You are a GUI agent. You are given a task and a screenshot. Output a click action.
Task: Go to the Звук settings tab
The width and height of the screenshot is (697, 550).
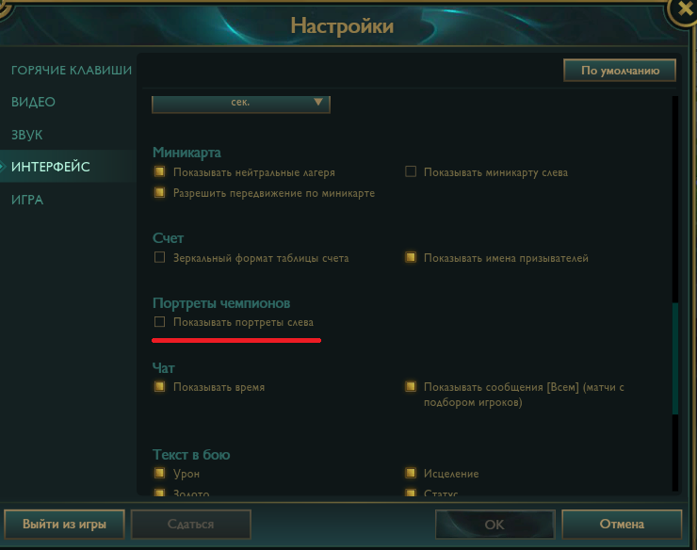coord(26,135)
